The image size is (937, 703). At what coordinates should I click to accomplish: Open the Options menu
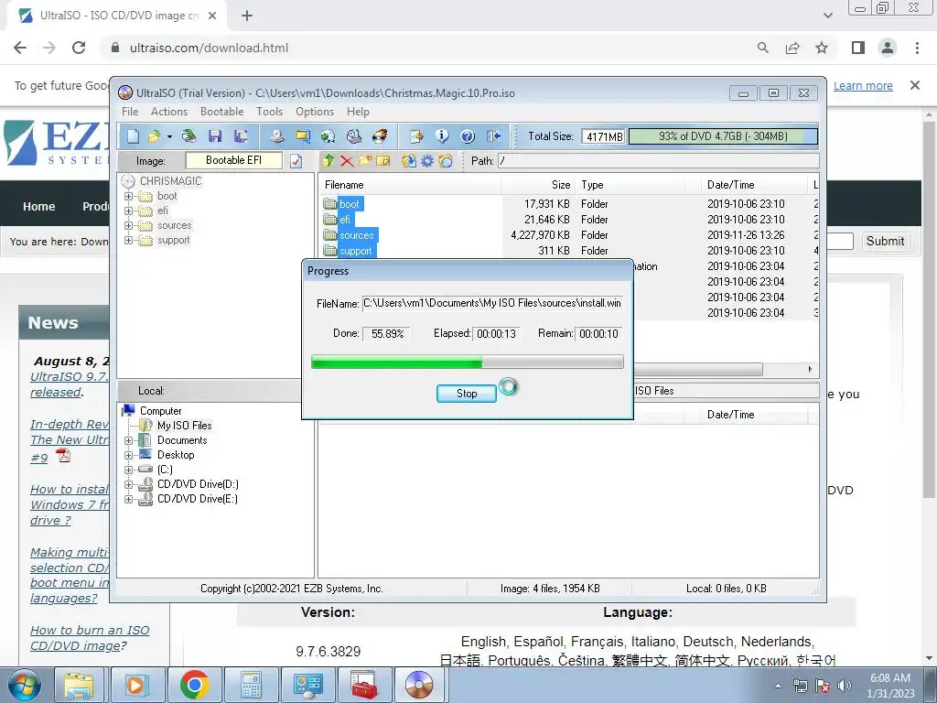(x=315, y=112)
